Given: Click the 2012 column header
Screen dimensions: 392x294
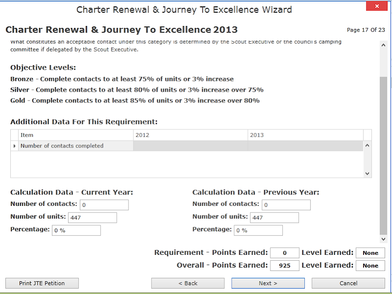Looking at the screenshot, I should (191, 135).
